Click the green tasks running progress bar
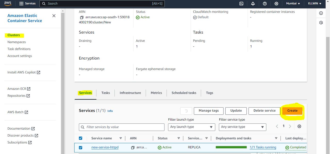Image resolution: width=330 pixels, height=154 pixels. (231, 147)
